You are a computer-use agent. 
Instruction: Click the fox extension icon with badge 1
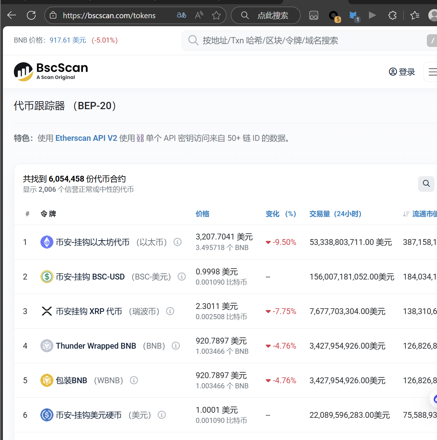click(x=354, y=16)
